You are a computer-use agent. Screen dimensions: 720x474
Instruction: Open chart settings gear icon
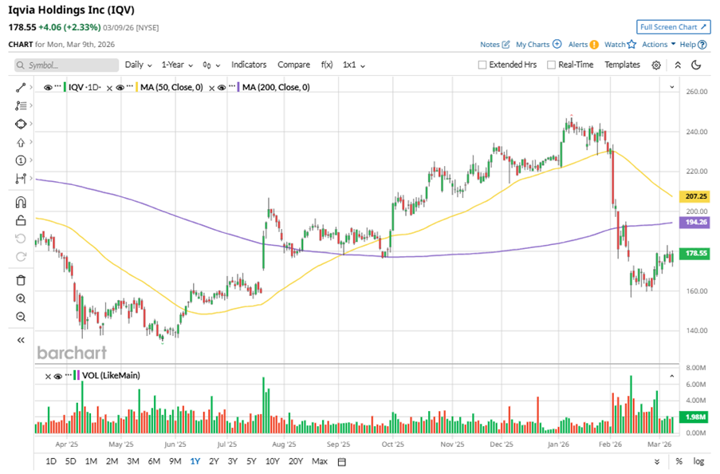click(x=656, y=65)
